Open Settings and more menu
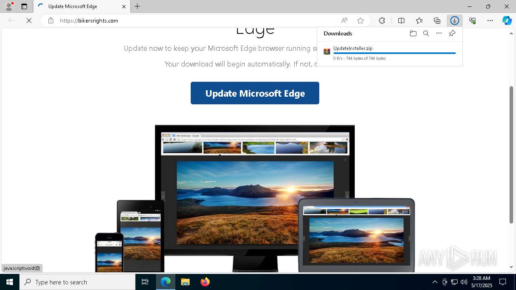The image size is (516, 290). point(490,21)
